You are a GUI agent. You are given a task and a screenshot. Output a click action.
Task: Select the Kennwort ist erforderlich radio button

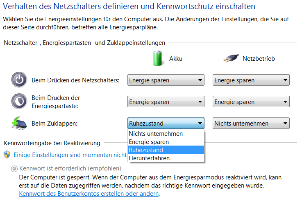click(x=15, y=168)
